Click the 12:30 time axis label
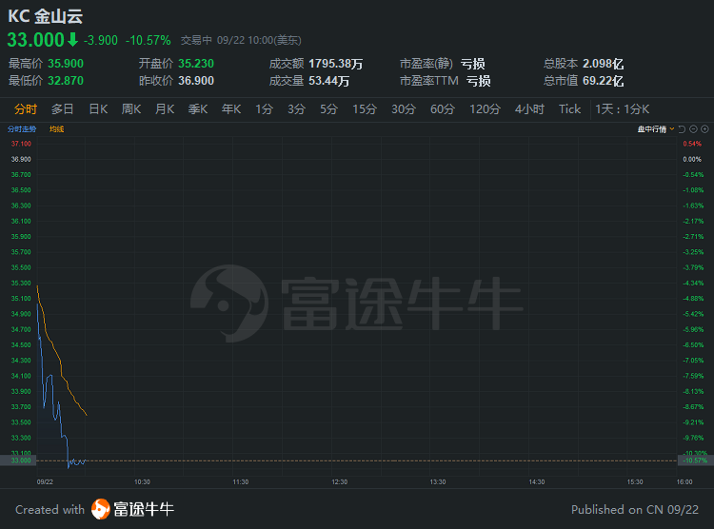The image size is (714, 529). 339,481
